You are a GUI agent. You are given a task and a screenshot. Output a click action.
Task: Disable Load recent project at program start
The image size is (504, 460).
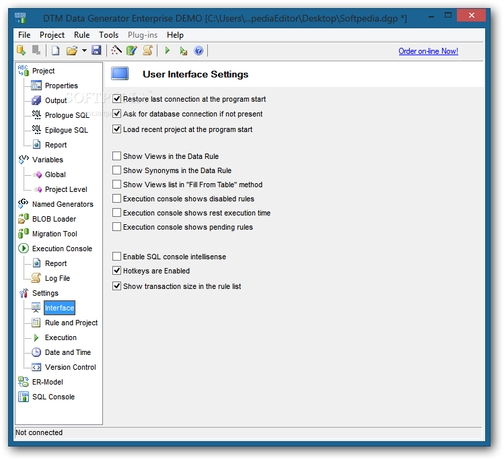(116, 129)
